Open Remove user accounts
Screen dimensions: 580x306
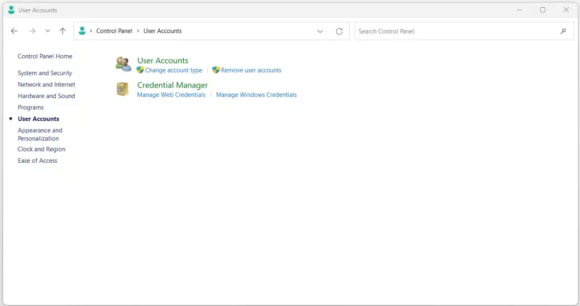(251, 70)
